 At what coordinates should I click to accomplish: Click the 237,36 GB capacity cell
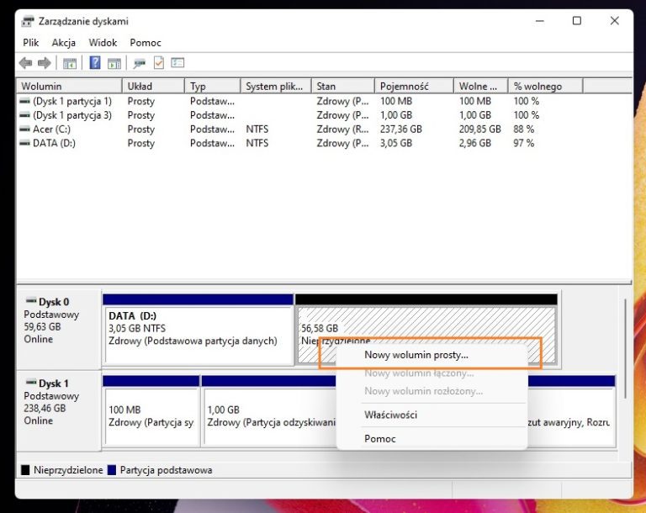click(x=401, y=129)
